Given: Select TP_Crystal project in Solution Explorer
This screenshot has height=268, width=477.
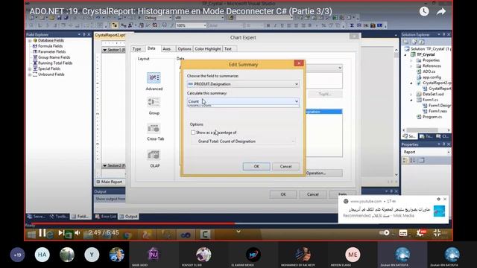Looking at the screenshot, I should tap(426, 54).
